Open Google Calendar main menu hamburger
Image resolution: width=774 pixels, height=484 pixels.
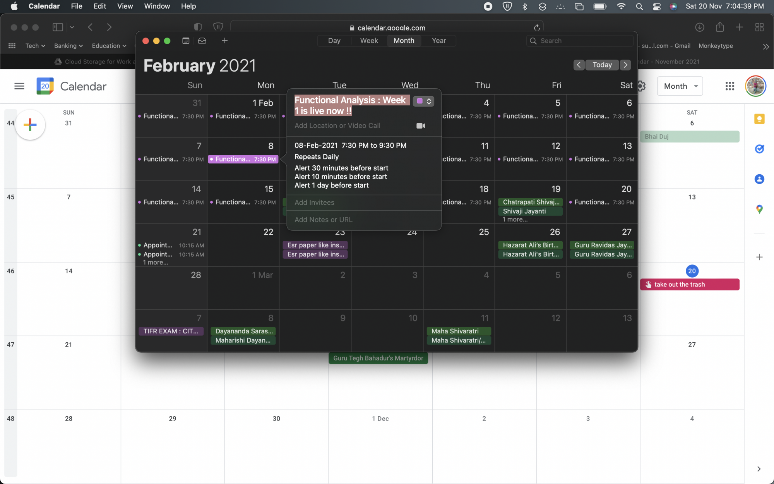[19, 86]
